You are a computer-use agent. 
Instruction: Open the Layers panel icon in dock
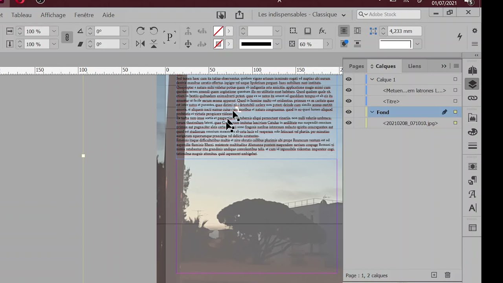[x=472, y=84]
